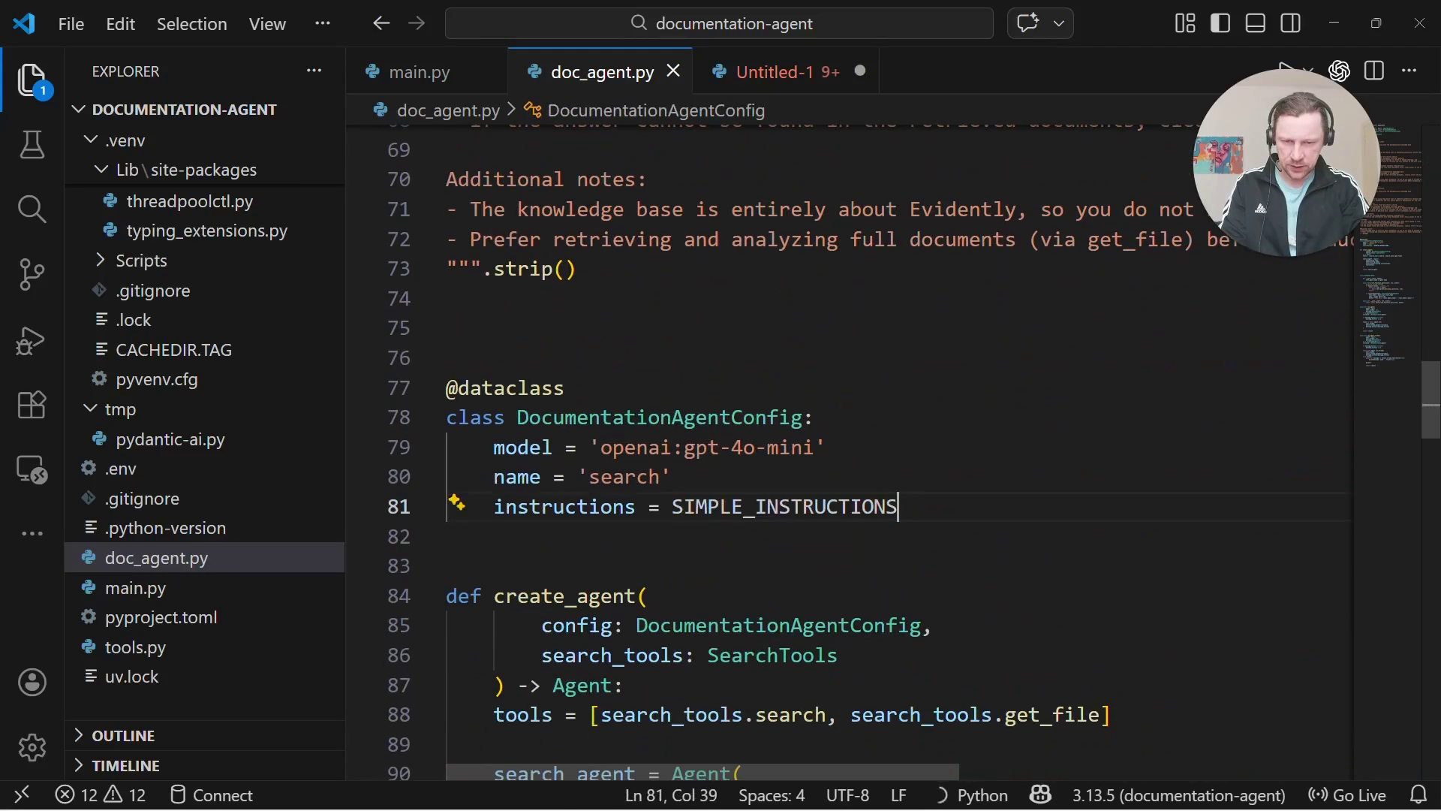Click the code action sparkle on line 81

(x=457, y=502)
